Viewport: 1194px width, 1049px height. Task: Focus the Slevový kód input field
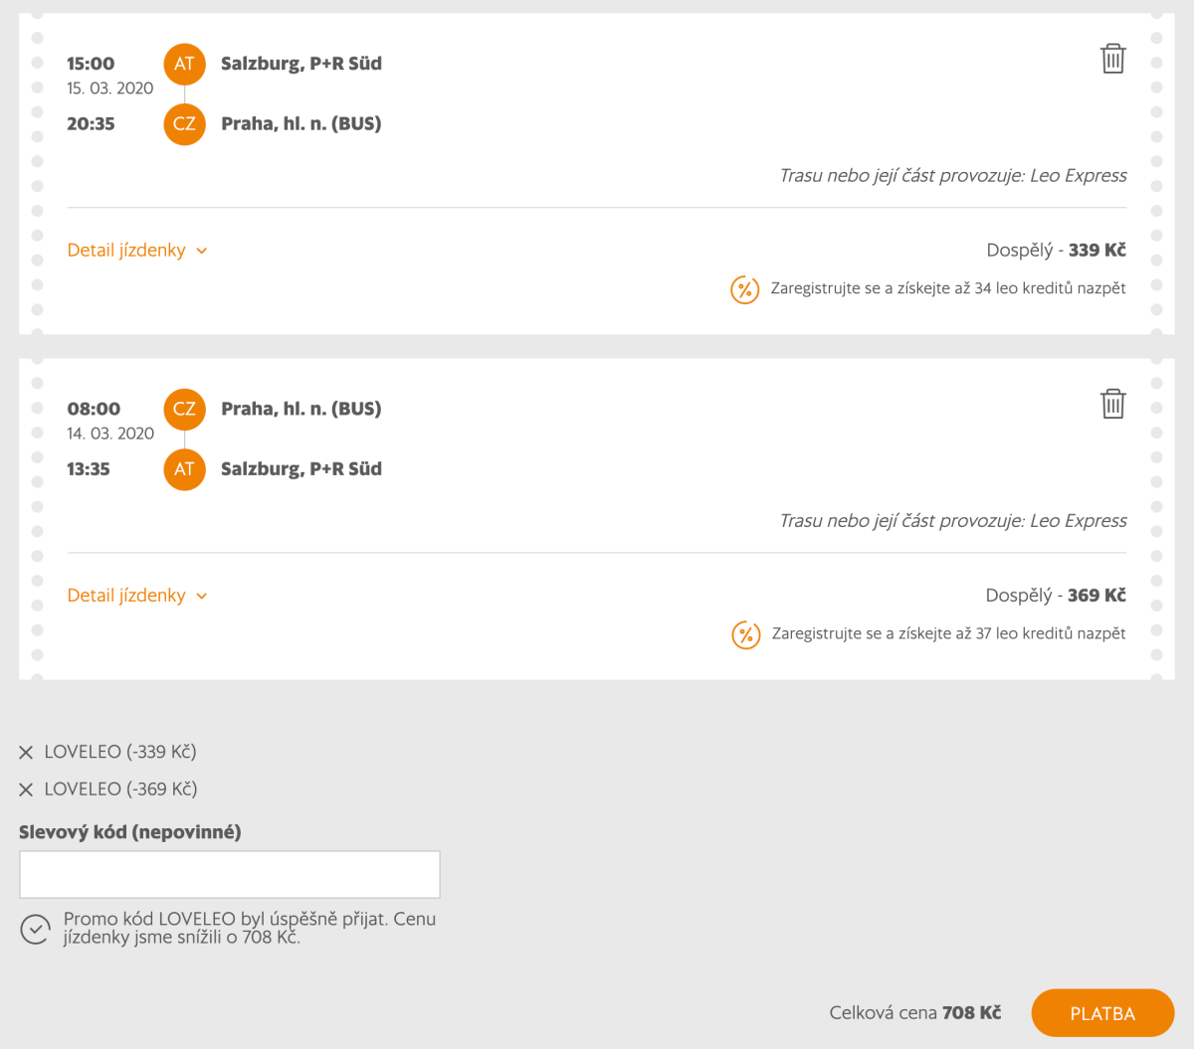point(229,875)
